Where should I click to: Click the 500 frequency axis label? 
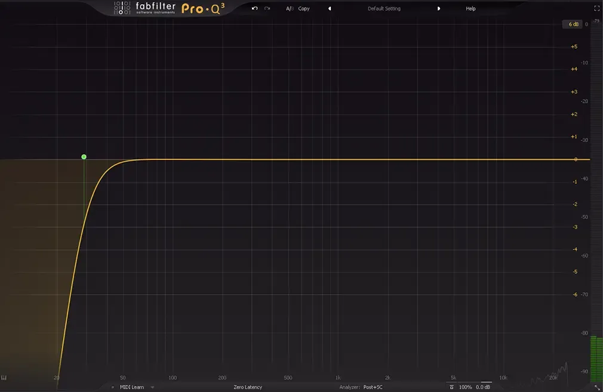288,378
